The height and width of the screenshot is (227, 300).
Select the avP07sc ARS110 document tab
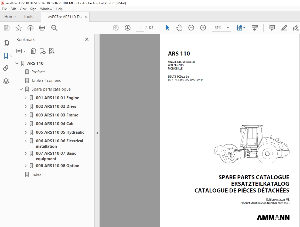pyautogui.click(x=65, y=17)
